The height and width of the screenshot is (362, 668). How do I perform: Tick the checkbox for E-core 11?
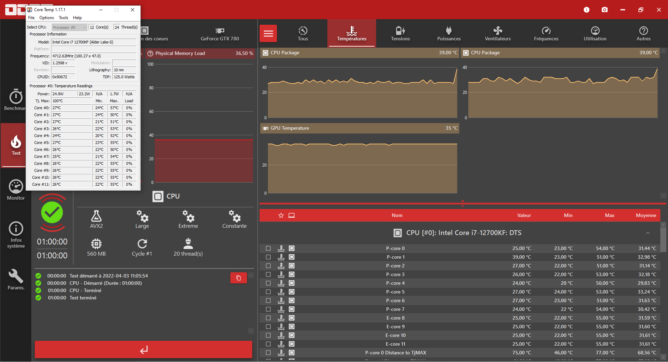(x=268, y=344)
